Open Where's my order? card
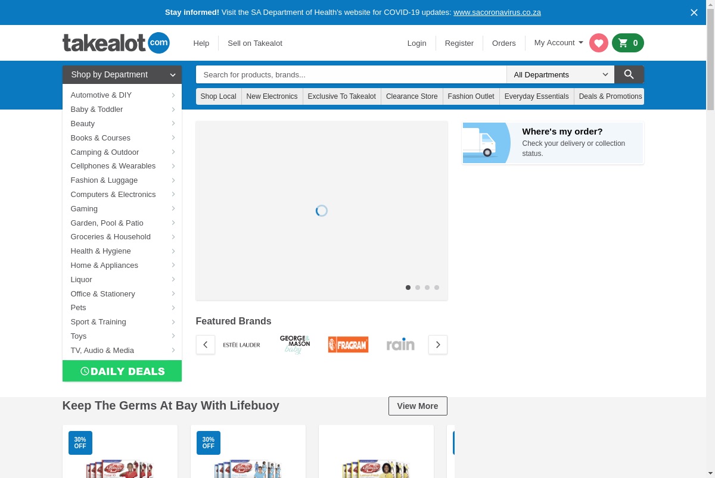 click(x=554, y=143)
